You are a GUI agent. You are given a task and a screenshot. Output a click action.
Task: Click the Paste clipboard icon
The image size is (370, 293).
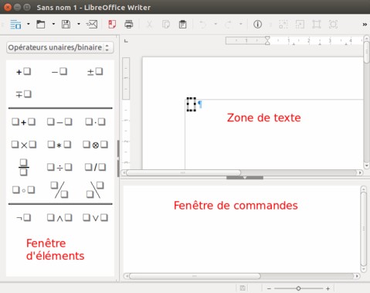[182, 25]
